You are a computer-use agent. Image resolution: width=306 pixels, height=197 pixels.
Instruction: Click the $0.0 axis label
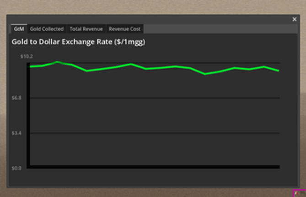pyautogui.click(x=16, y=168)
